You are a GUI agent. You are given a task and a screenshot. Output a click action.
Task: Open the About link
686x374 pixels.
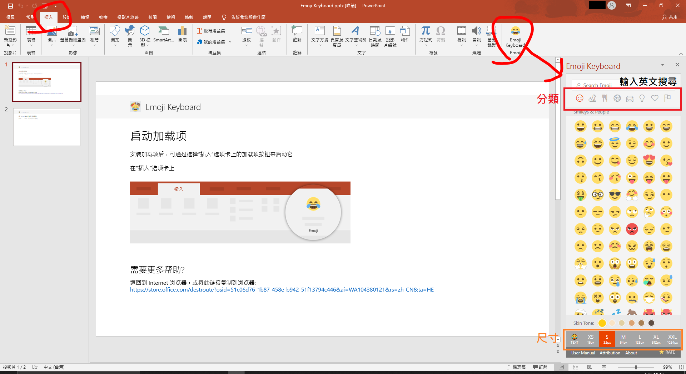pyautogui.click(x=631, y=353)
